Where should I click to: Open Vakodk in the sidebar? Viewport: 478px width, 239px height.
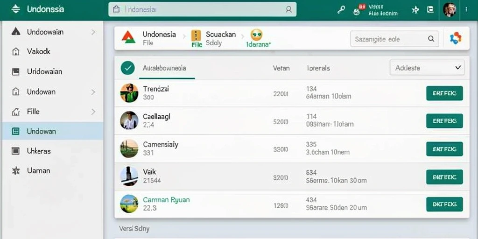click(x=52, y=51)
